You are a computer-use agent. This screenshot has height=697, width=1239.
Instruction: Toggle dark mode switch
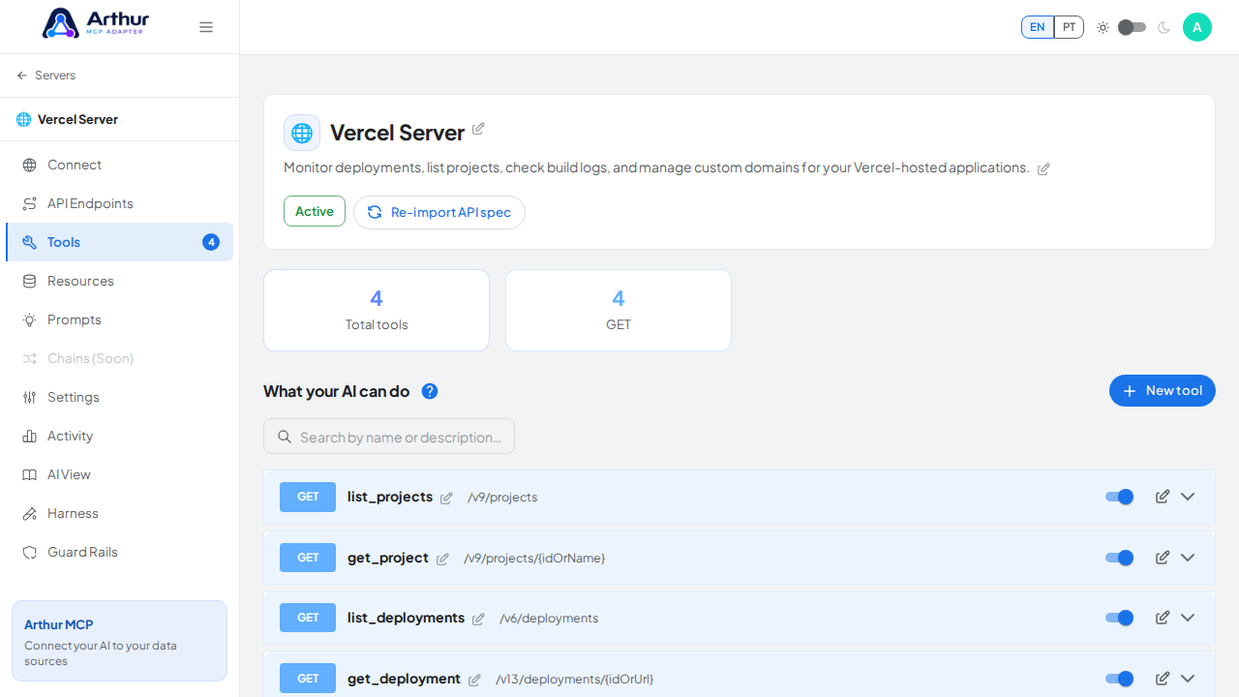(x=1132, y=27)
